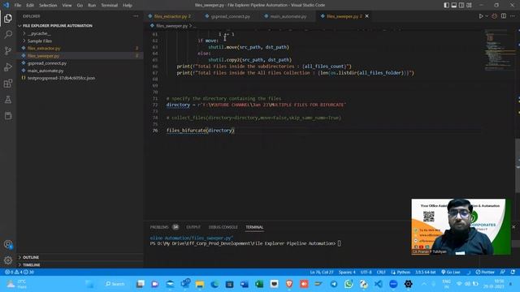Open the Explorer view in activity bar
520x292 pixels.
[8, 18]
